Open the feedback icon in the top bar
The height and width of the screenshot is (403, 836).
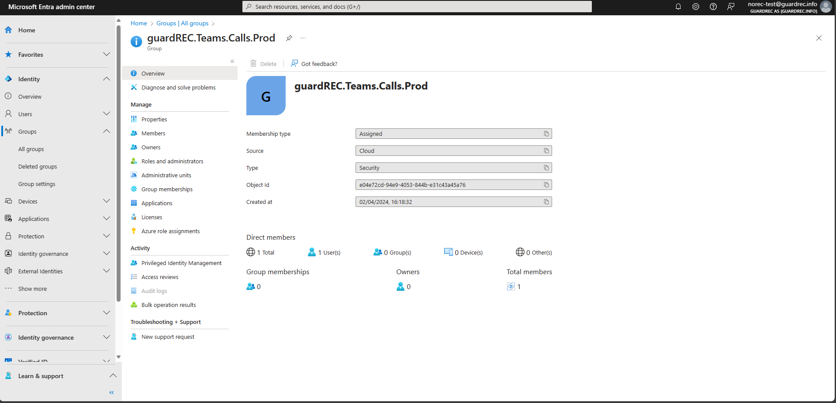point(731,7)
